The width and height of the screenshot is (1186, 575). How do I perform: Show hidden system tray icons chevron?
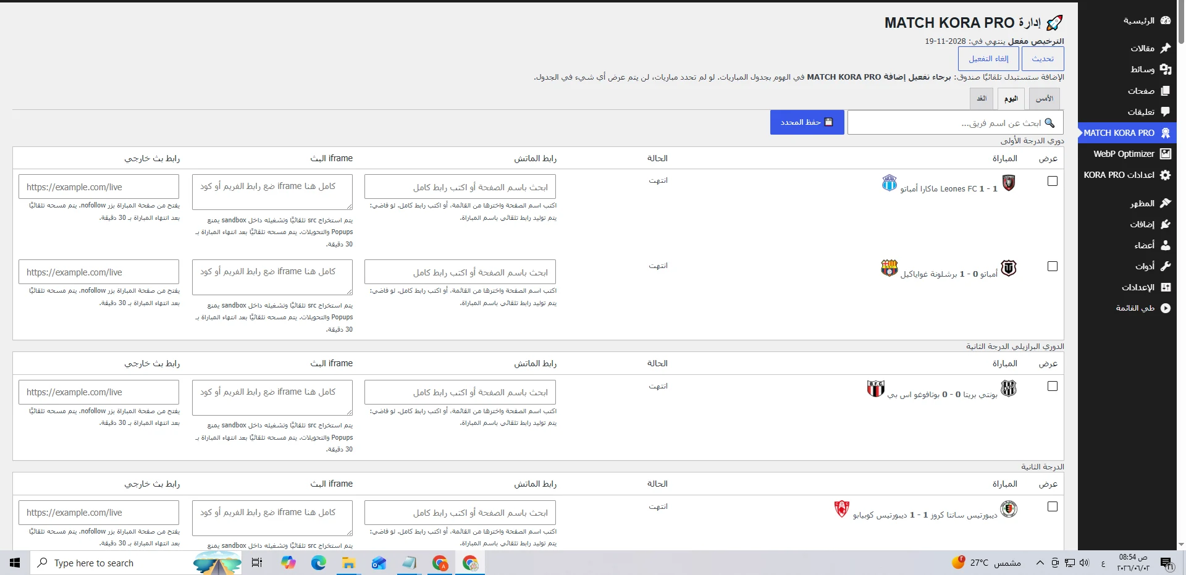pos(1040,563)
